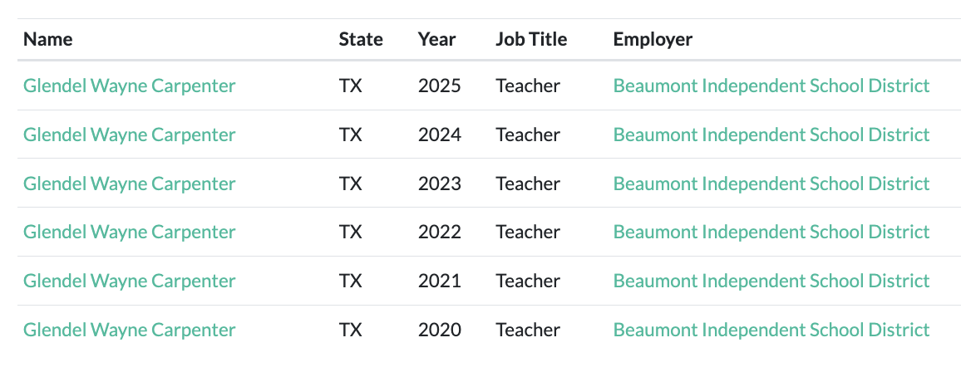961x372 pixels.
Task: Open the Beaumont Independent School District link for 2022
Action: click(771, 232)
